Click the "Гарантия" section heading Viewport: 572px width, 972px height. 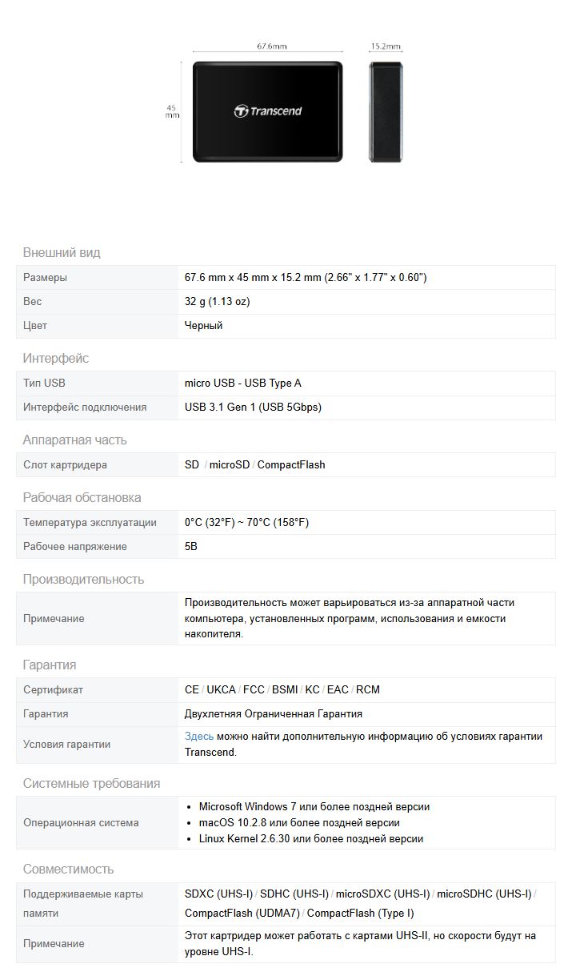click(x=50, y=665)
